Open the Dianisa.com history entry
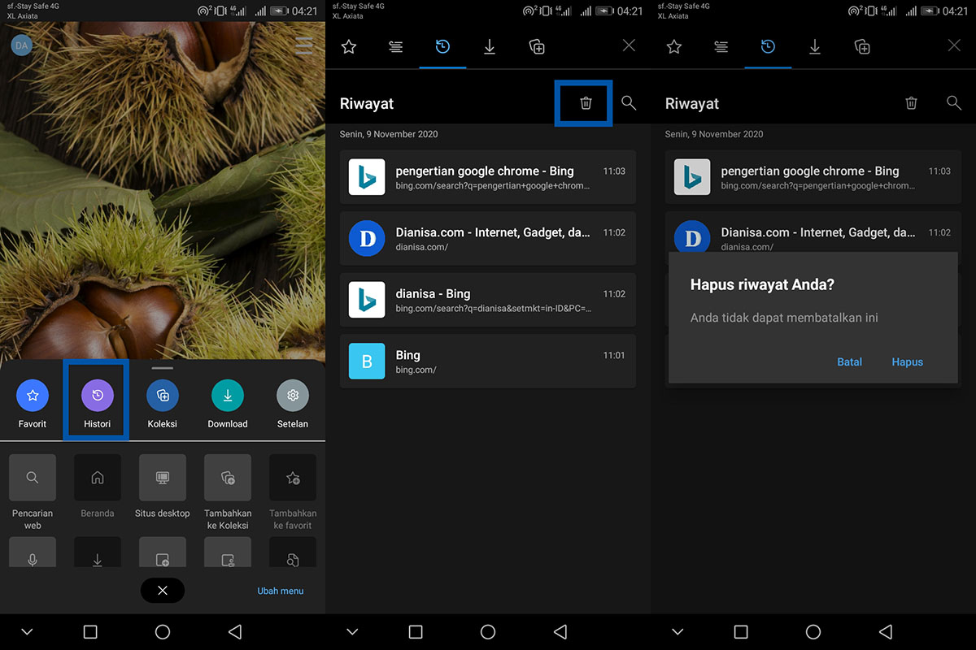Image resolution: width=976 pixels, height=650 pixels. [488, 238]
